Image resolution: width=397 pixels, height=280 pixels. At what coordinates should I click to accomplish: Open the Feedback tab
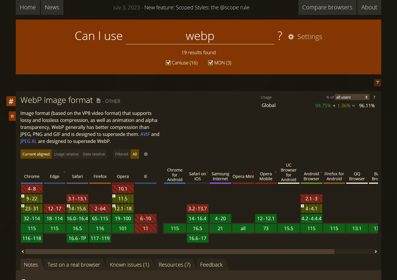click(211, 265)
